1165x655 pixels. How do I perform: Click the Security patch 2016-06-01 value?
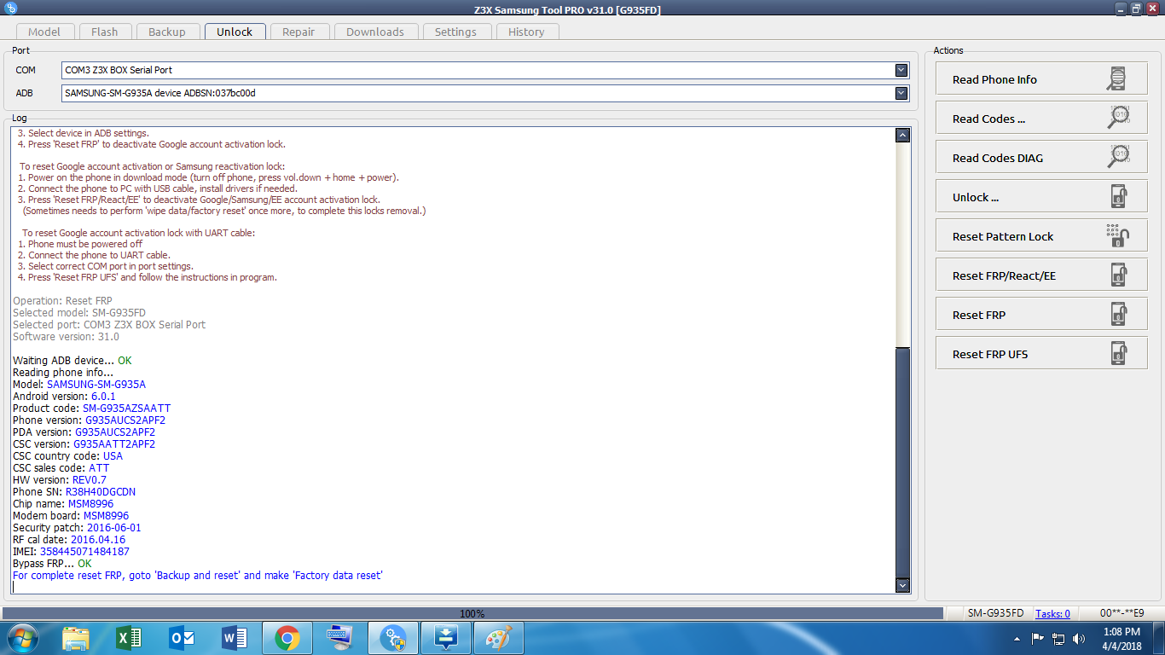pos(114,528)
